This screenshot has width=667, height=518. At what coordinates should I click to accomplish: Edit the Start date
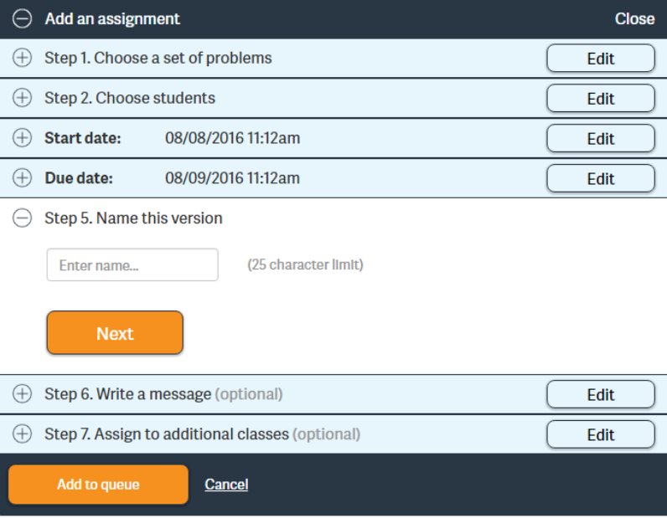600,139
